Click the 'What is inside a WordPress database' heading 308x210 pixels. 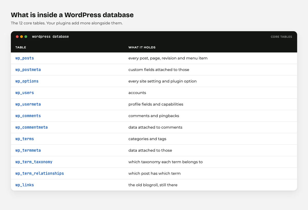click(x=72, y=15)
